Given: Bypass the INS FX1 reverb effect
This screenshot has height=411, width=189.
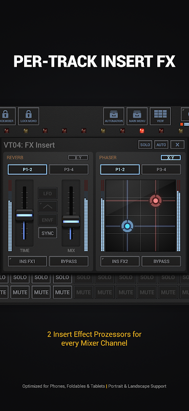Looking at the screenshot, I should 69,261.
